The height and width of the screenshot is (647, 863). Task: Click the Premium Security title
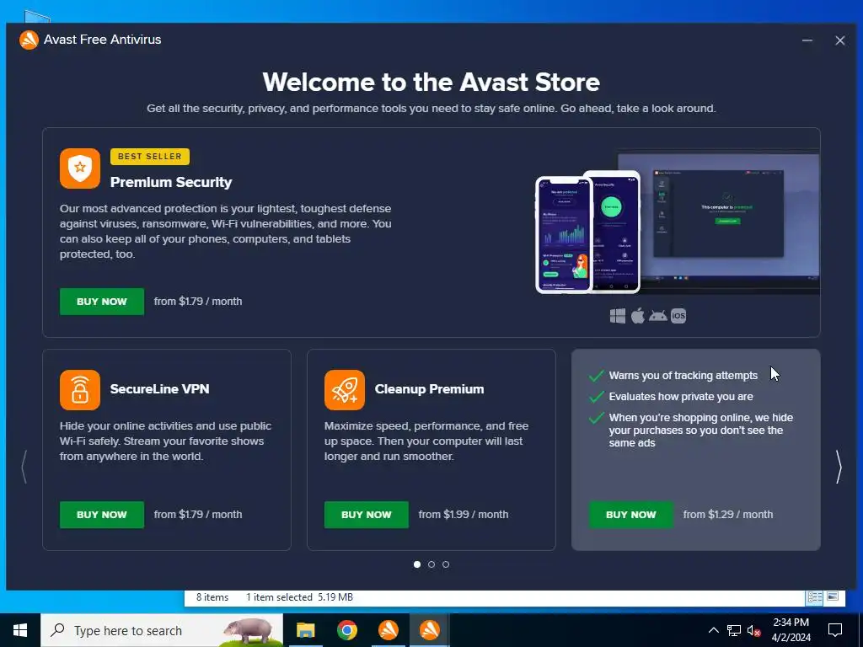(171, 182)
